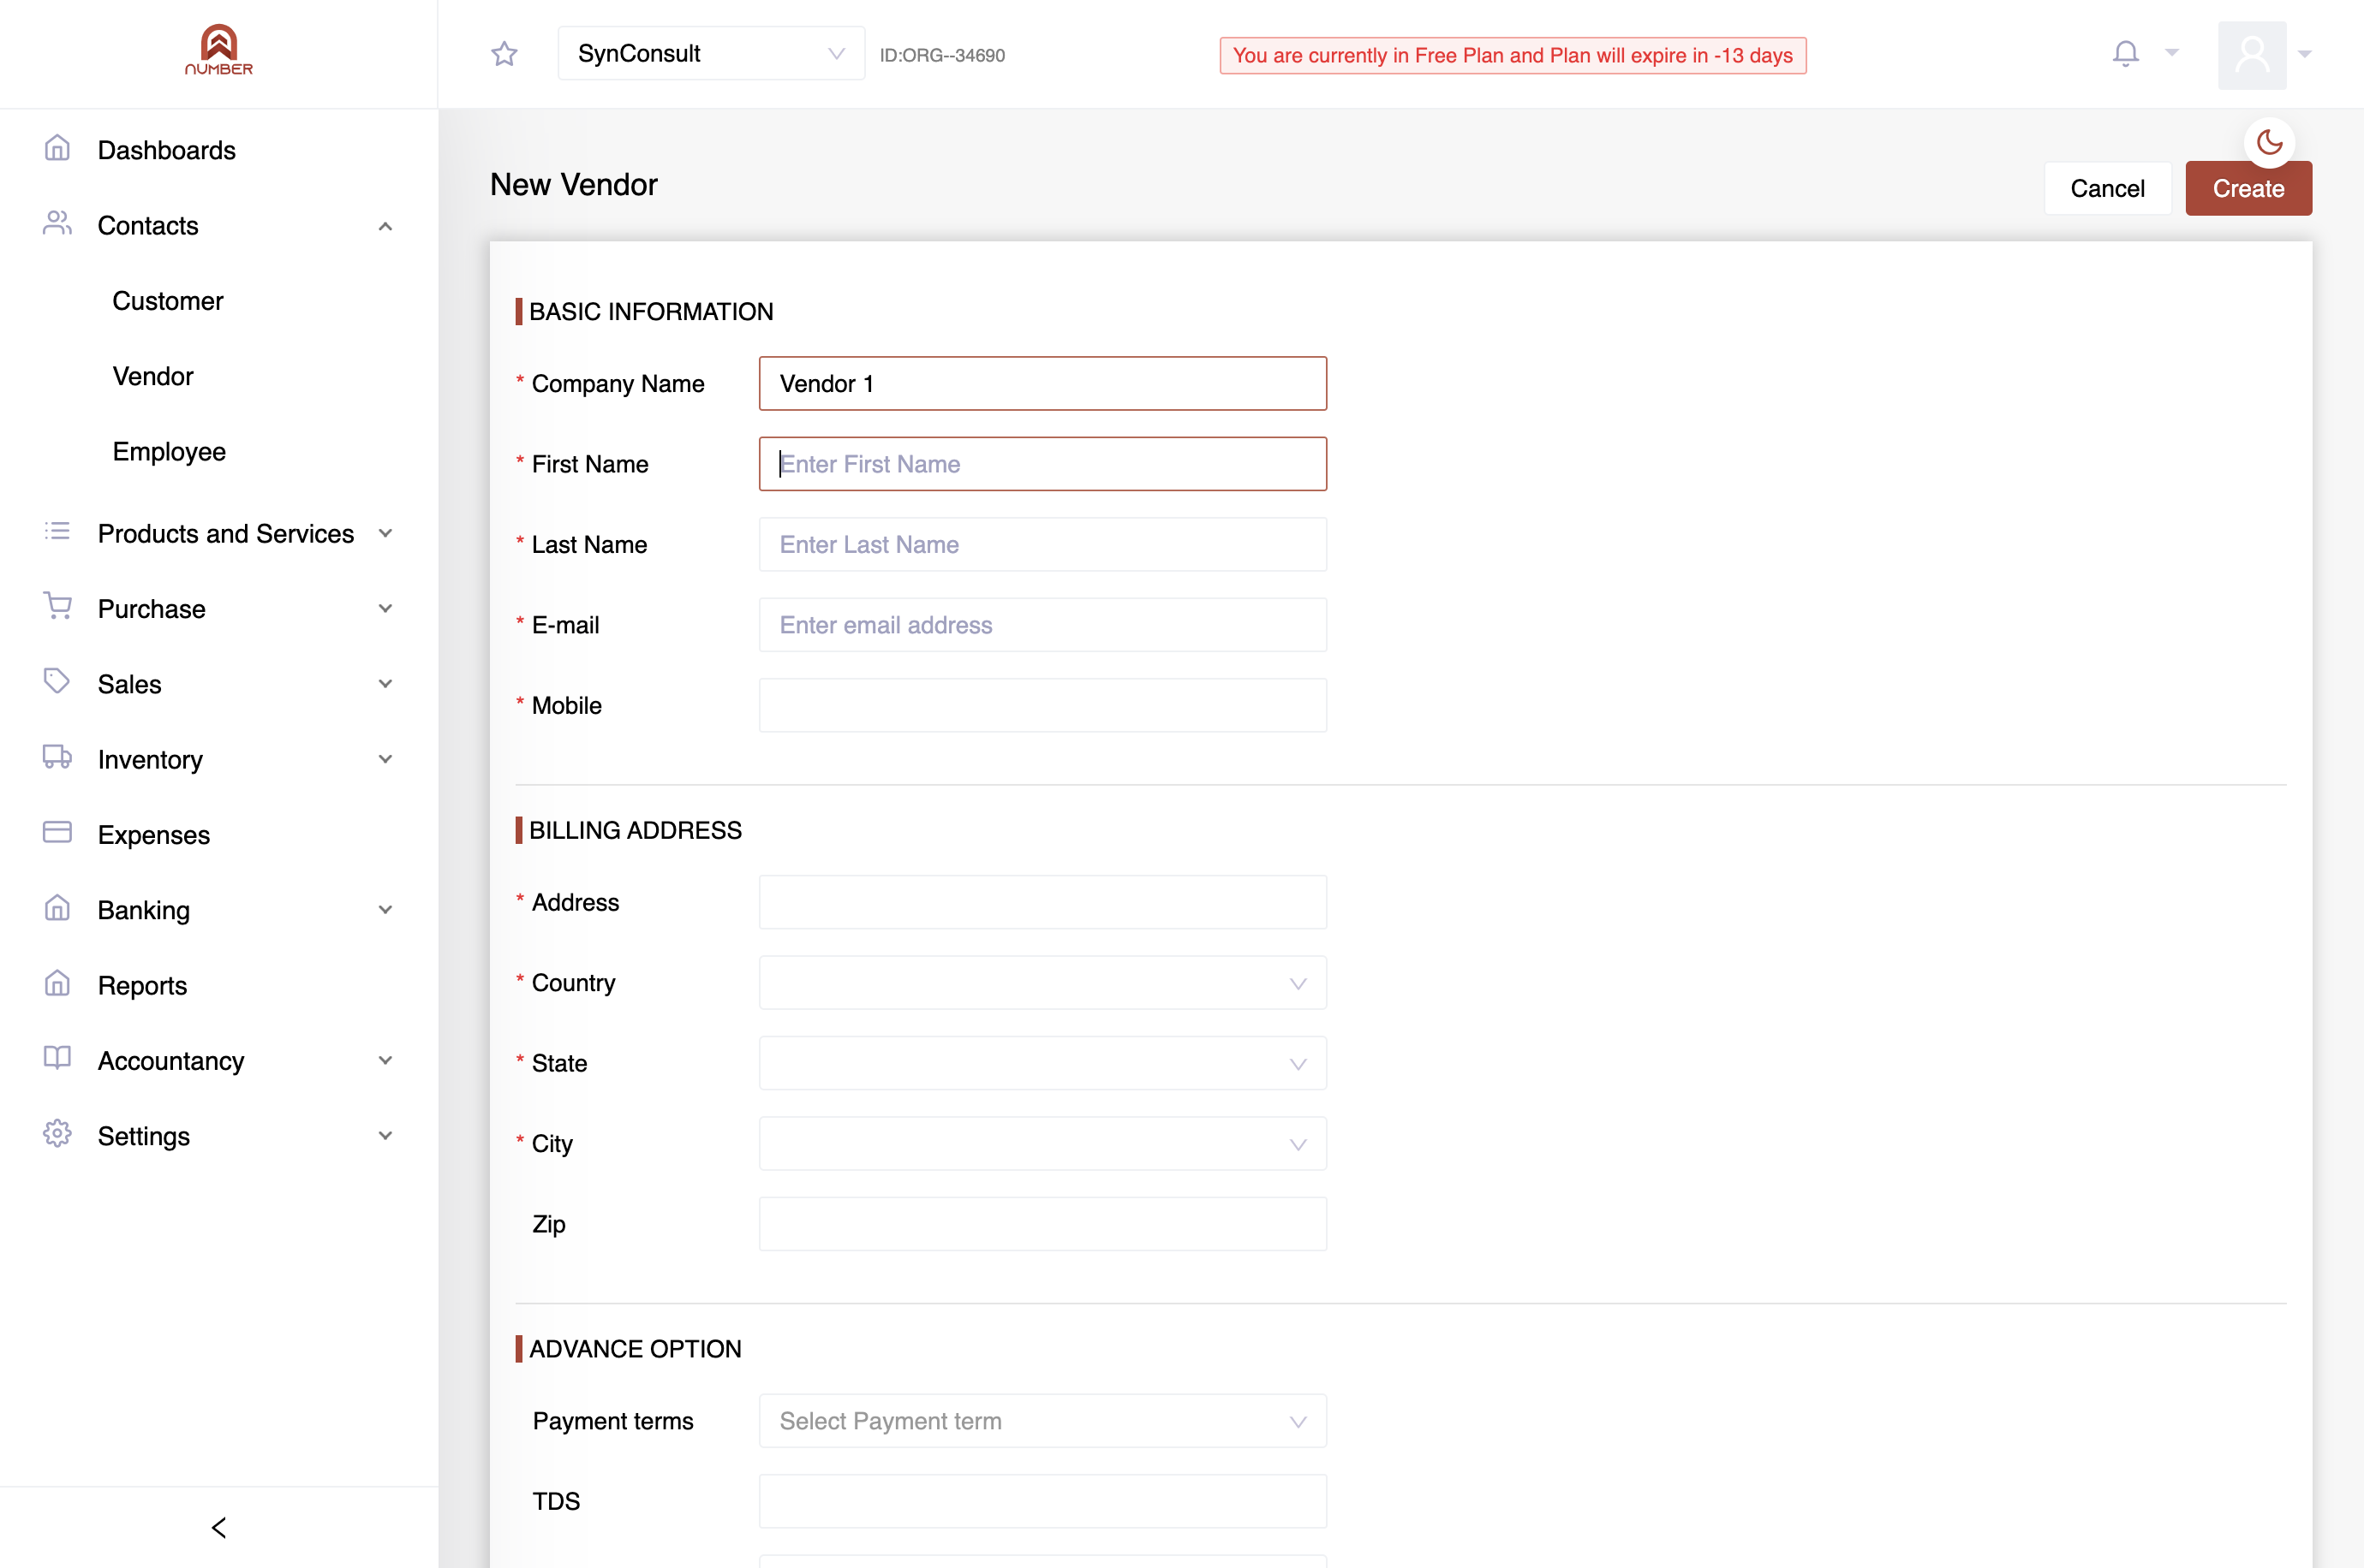Open Employee under Contacts

pyautogui.click(x=169, y=452)
